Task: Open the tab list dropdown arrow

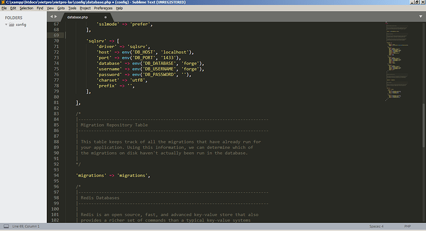Action: point(420,17)
